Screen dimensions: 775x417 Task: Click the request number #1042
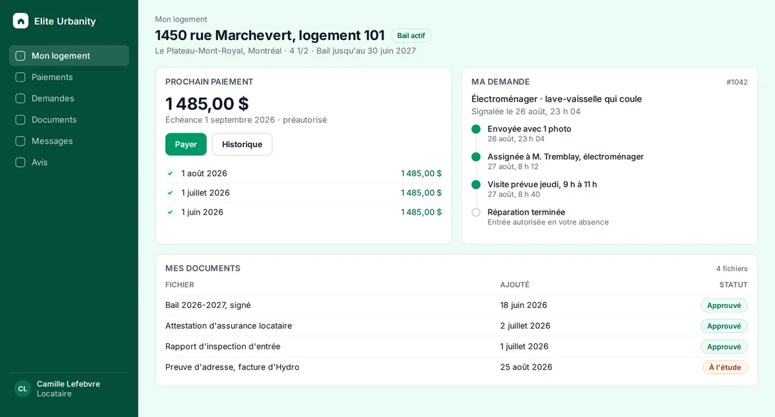click(737, 82)
